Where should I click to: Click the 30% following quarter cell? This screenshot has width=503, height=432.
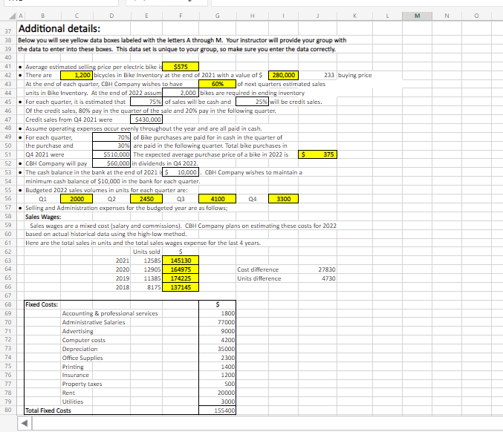click(111, 145)
